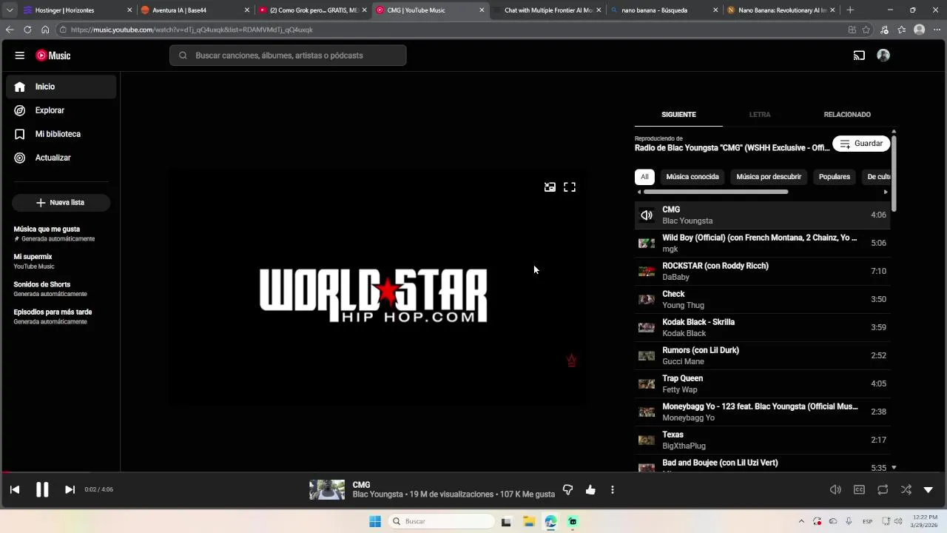
Task: Switch to the LETRA tab
Action: click(x=760, y=115)
